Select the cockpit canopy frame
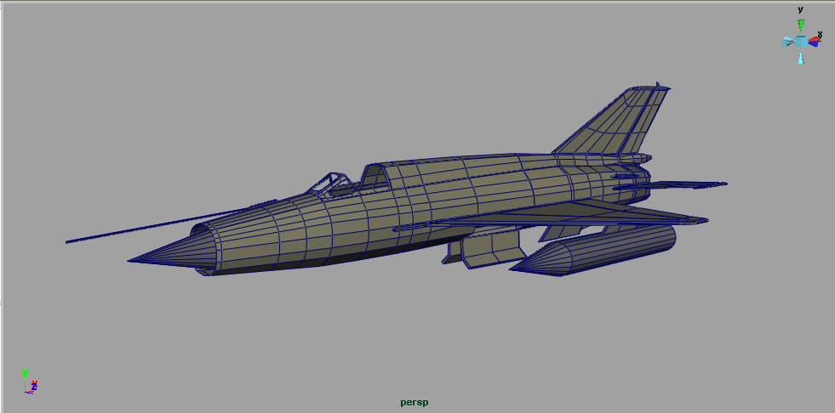Screen dimensions: 835x413 tap(333, 184)
